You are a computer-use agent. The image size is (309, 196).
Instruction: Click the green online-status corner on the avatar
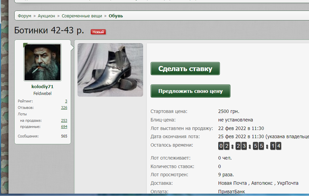[25, 45]
